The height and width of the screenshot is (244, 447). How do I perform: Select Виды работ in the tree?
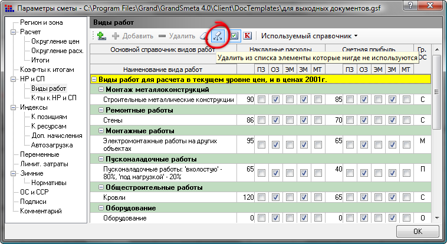[x=49, y=88]
